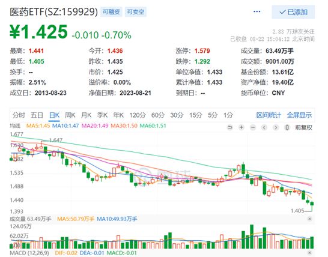The height and width of the screenshot is (257, 328).
Task: Open the 前复权 price adjustment dropdown
Action: (x=304, y=127)
